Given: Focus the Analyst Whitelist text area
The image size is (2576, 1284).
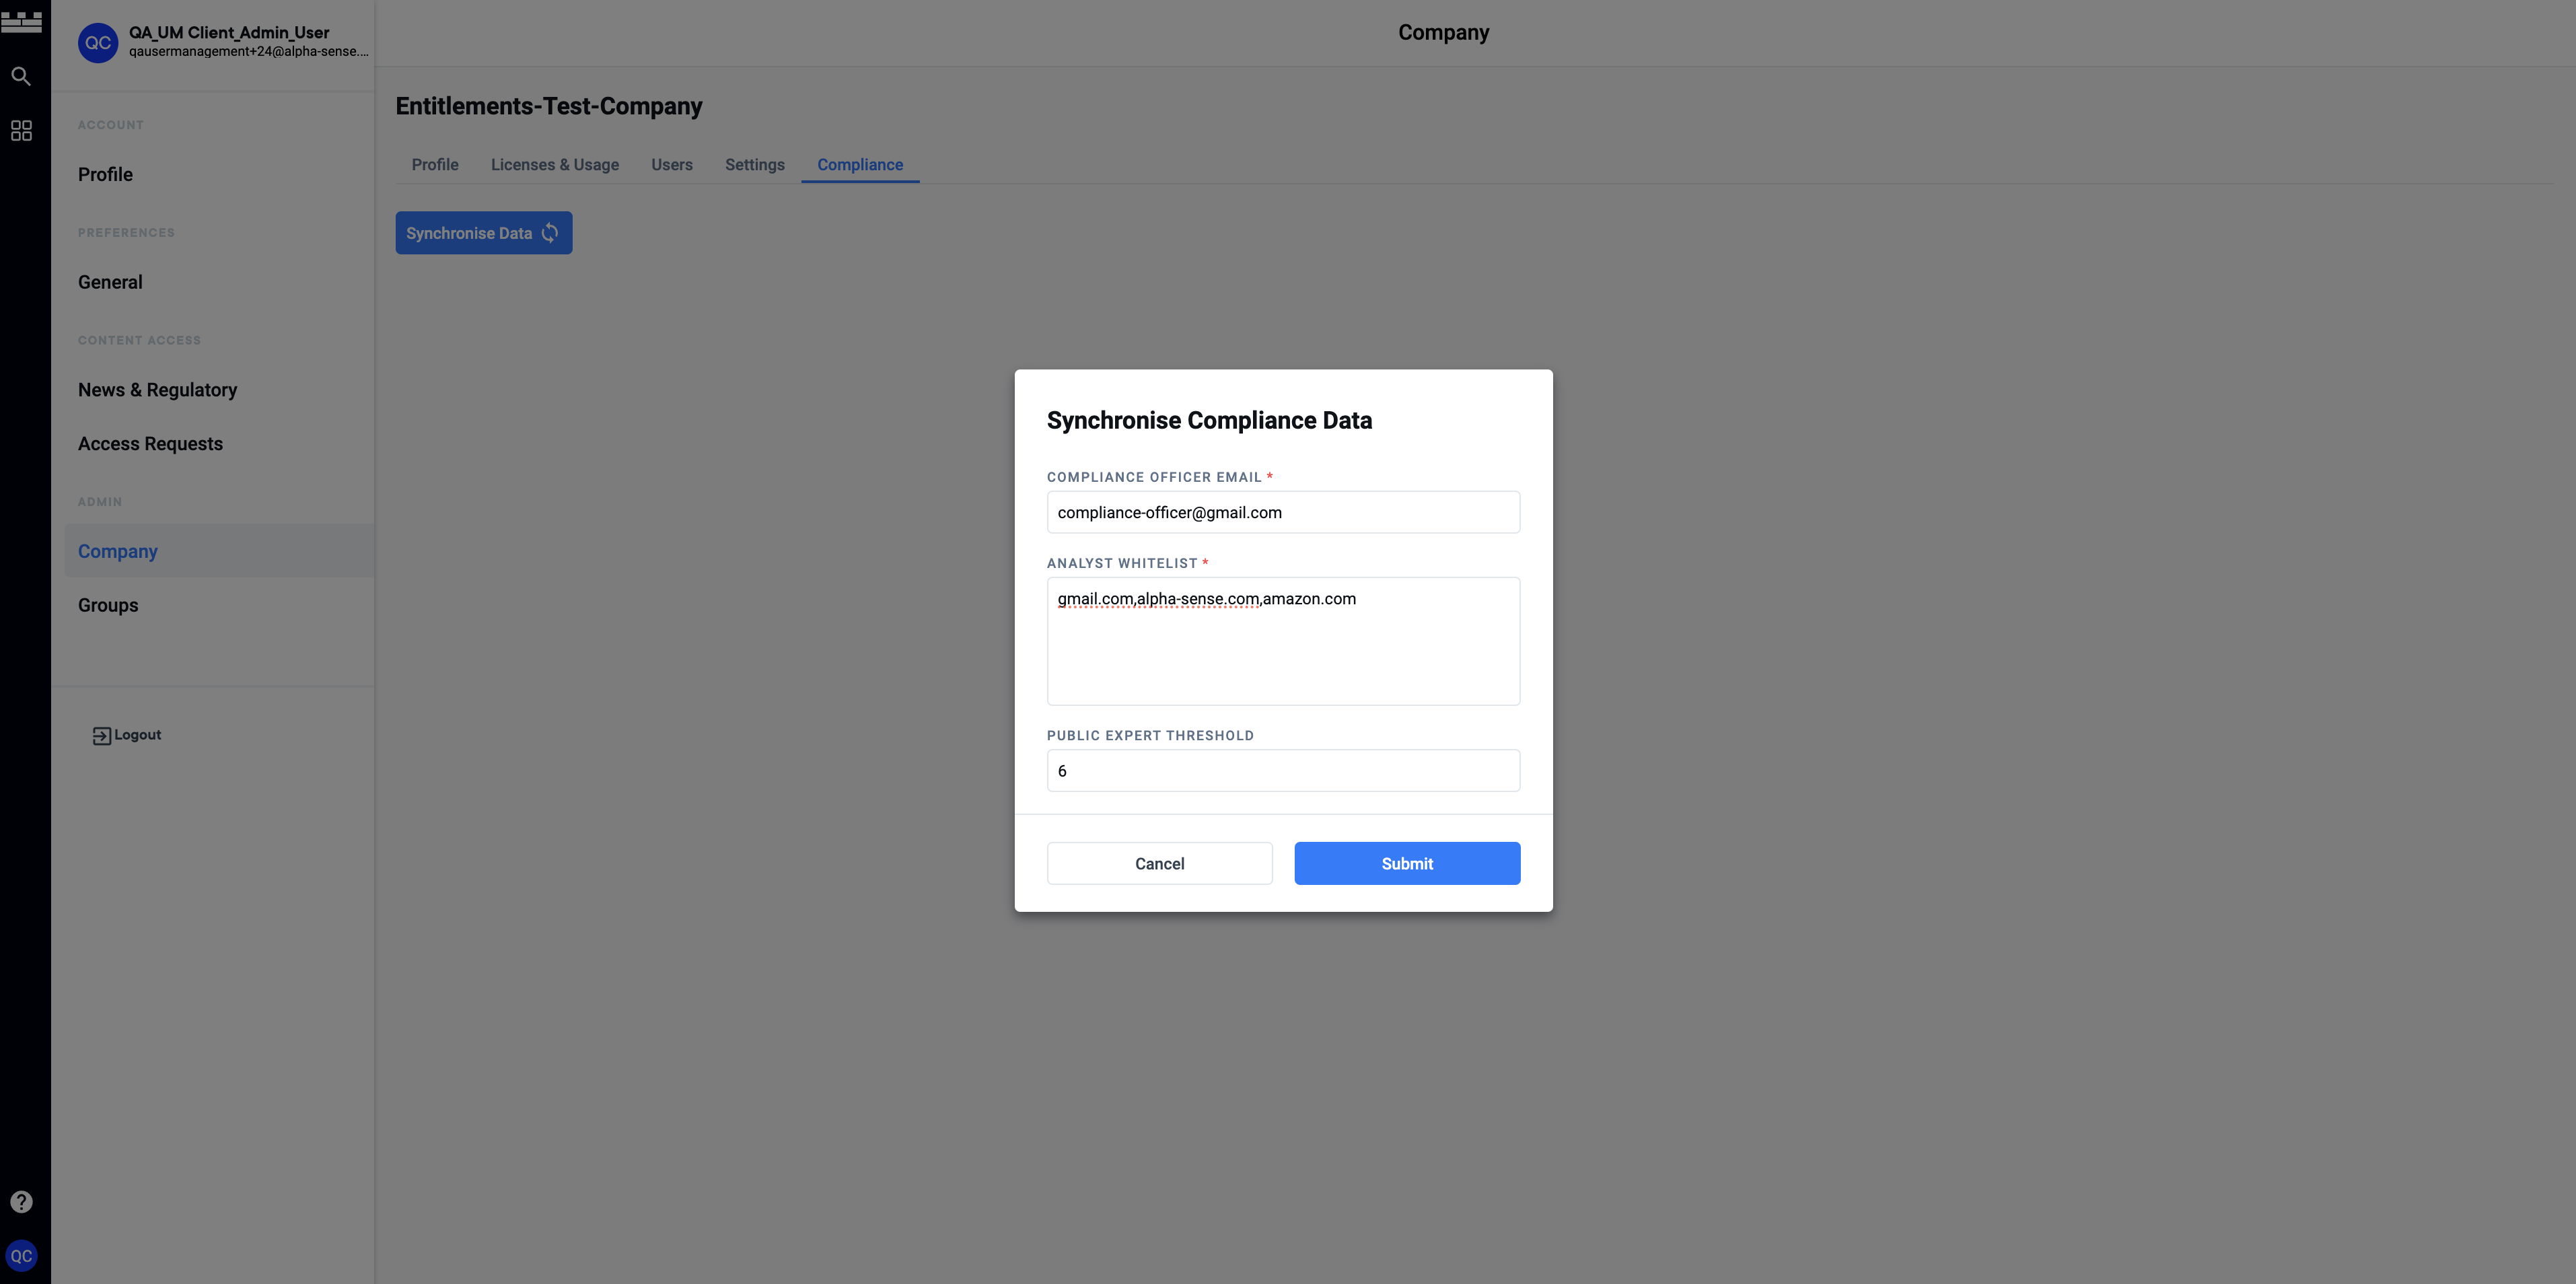Looking at the screenshot, I should 1284,641.
